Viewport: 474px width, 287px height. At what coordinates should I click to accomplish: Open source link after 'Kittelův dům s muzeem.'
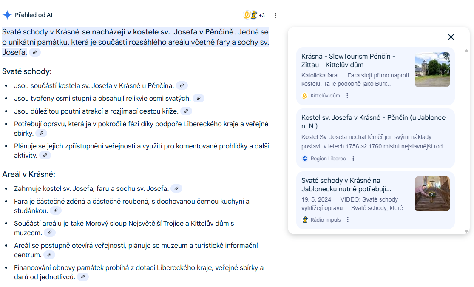click(50, 233)
